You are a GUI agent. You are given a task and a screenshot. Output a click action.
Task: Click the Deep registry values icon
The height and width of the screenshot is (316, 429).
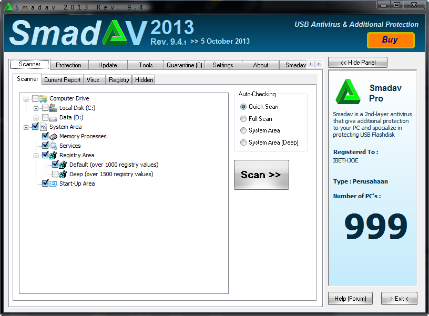63,174
